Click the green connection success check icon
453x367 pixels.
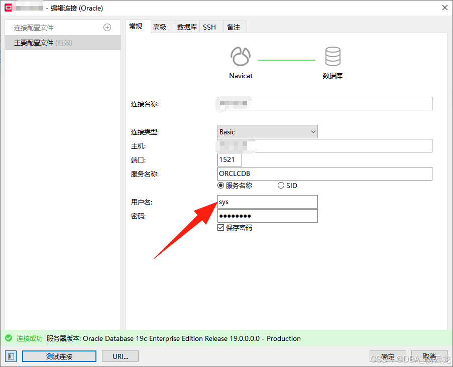(x=9, y=338)
